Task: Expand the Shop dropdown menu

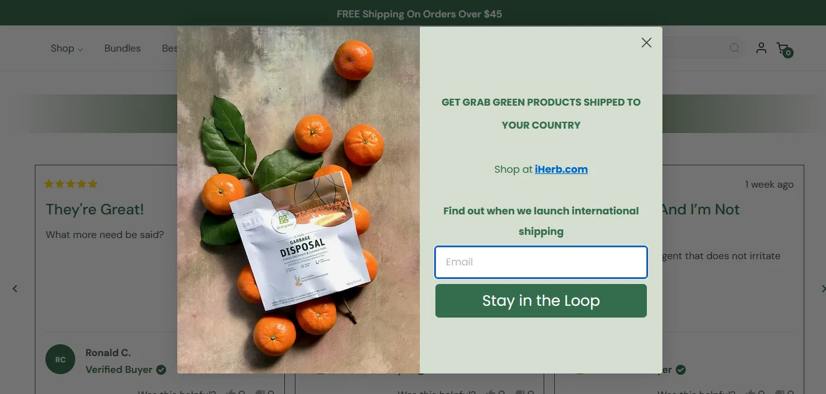Action: coord(67,48)
